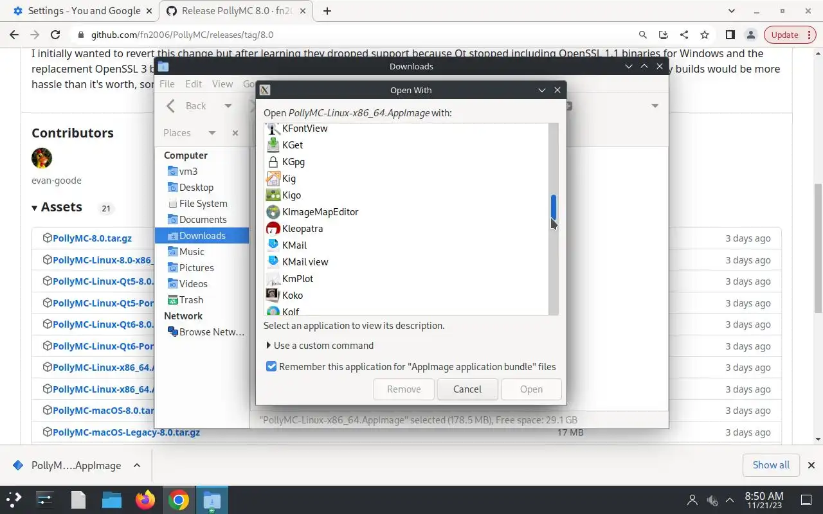Select the KmPlot icon
Image resolution: width=823 pixels, height=514 pixels.
(273, 279)
